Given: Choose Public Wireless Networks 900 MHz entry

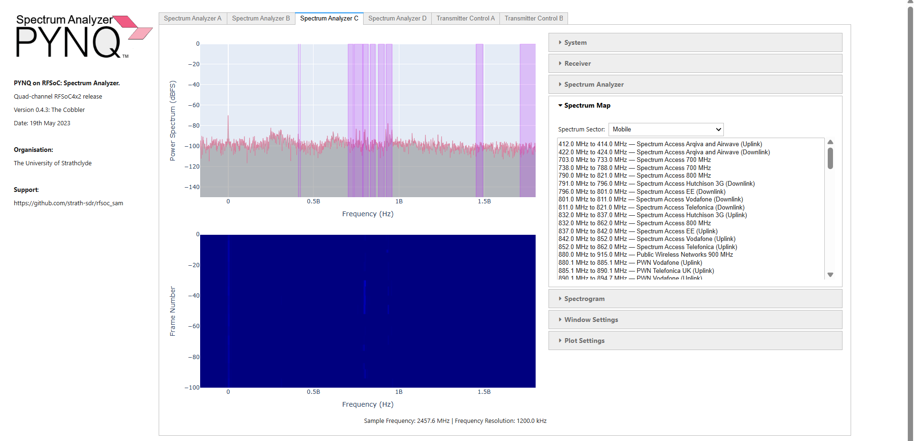Looking at the screenshot, I should [645, 255].
